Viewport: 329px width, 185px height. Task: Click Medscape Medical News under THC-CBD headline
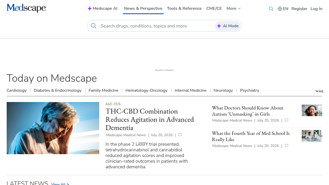pyautogui.click(x=126, y=135)
